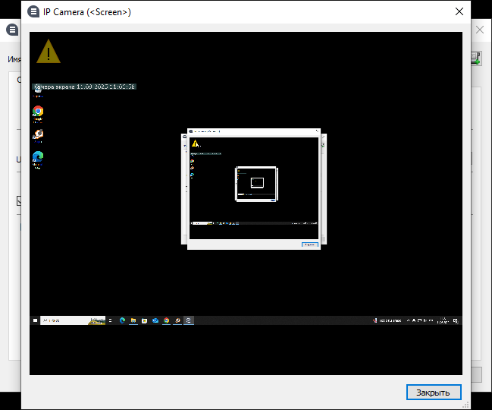Click the orange desktop icon below Chrome
Screen dimensions: 492x410
click(x=38, y=134)
